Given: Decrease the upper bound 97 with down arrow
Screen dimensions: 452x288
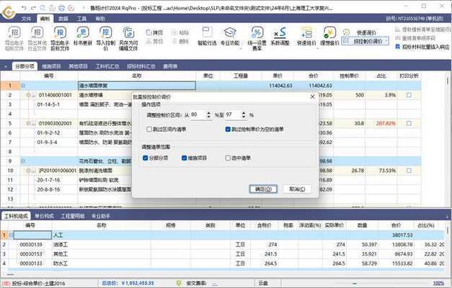Looking at the screenshot, I should 244,117.
